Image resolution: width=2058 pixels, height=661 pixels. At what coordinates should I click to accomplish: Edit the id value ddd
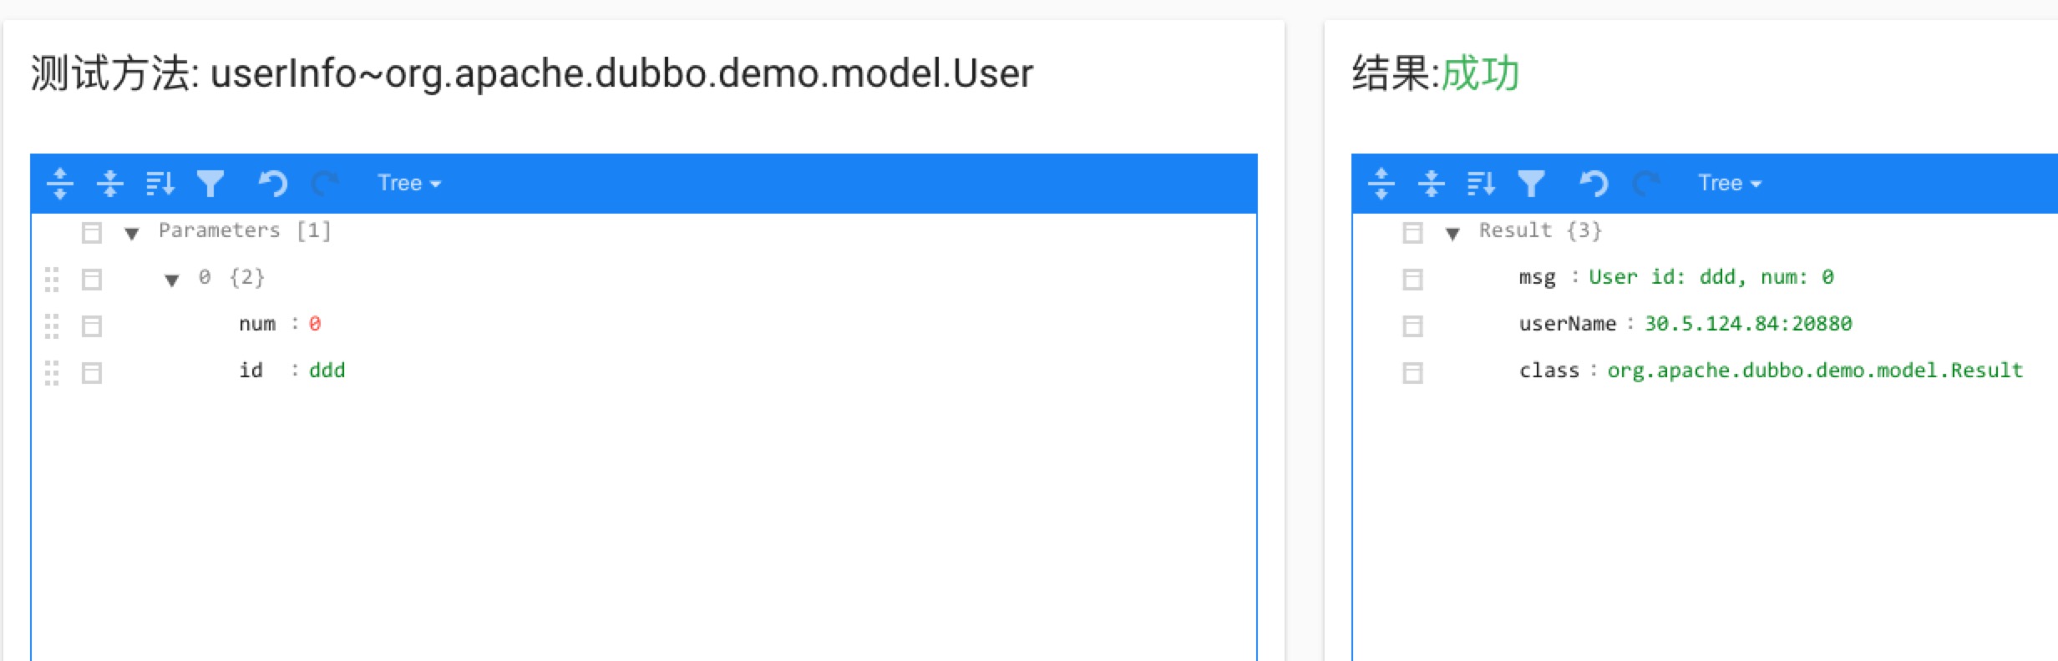click(x=327, y=370)
